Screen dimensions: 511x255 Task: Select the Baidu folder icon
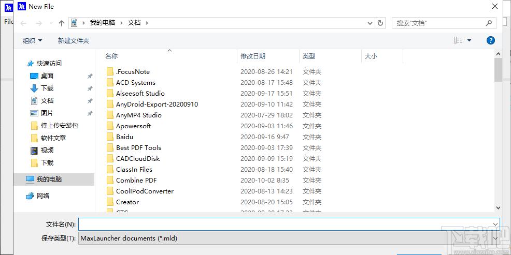tap(110, 137)
